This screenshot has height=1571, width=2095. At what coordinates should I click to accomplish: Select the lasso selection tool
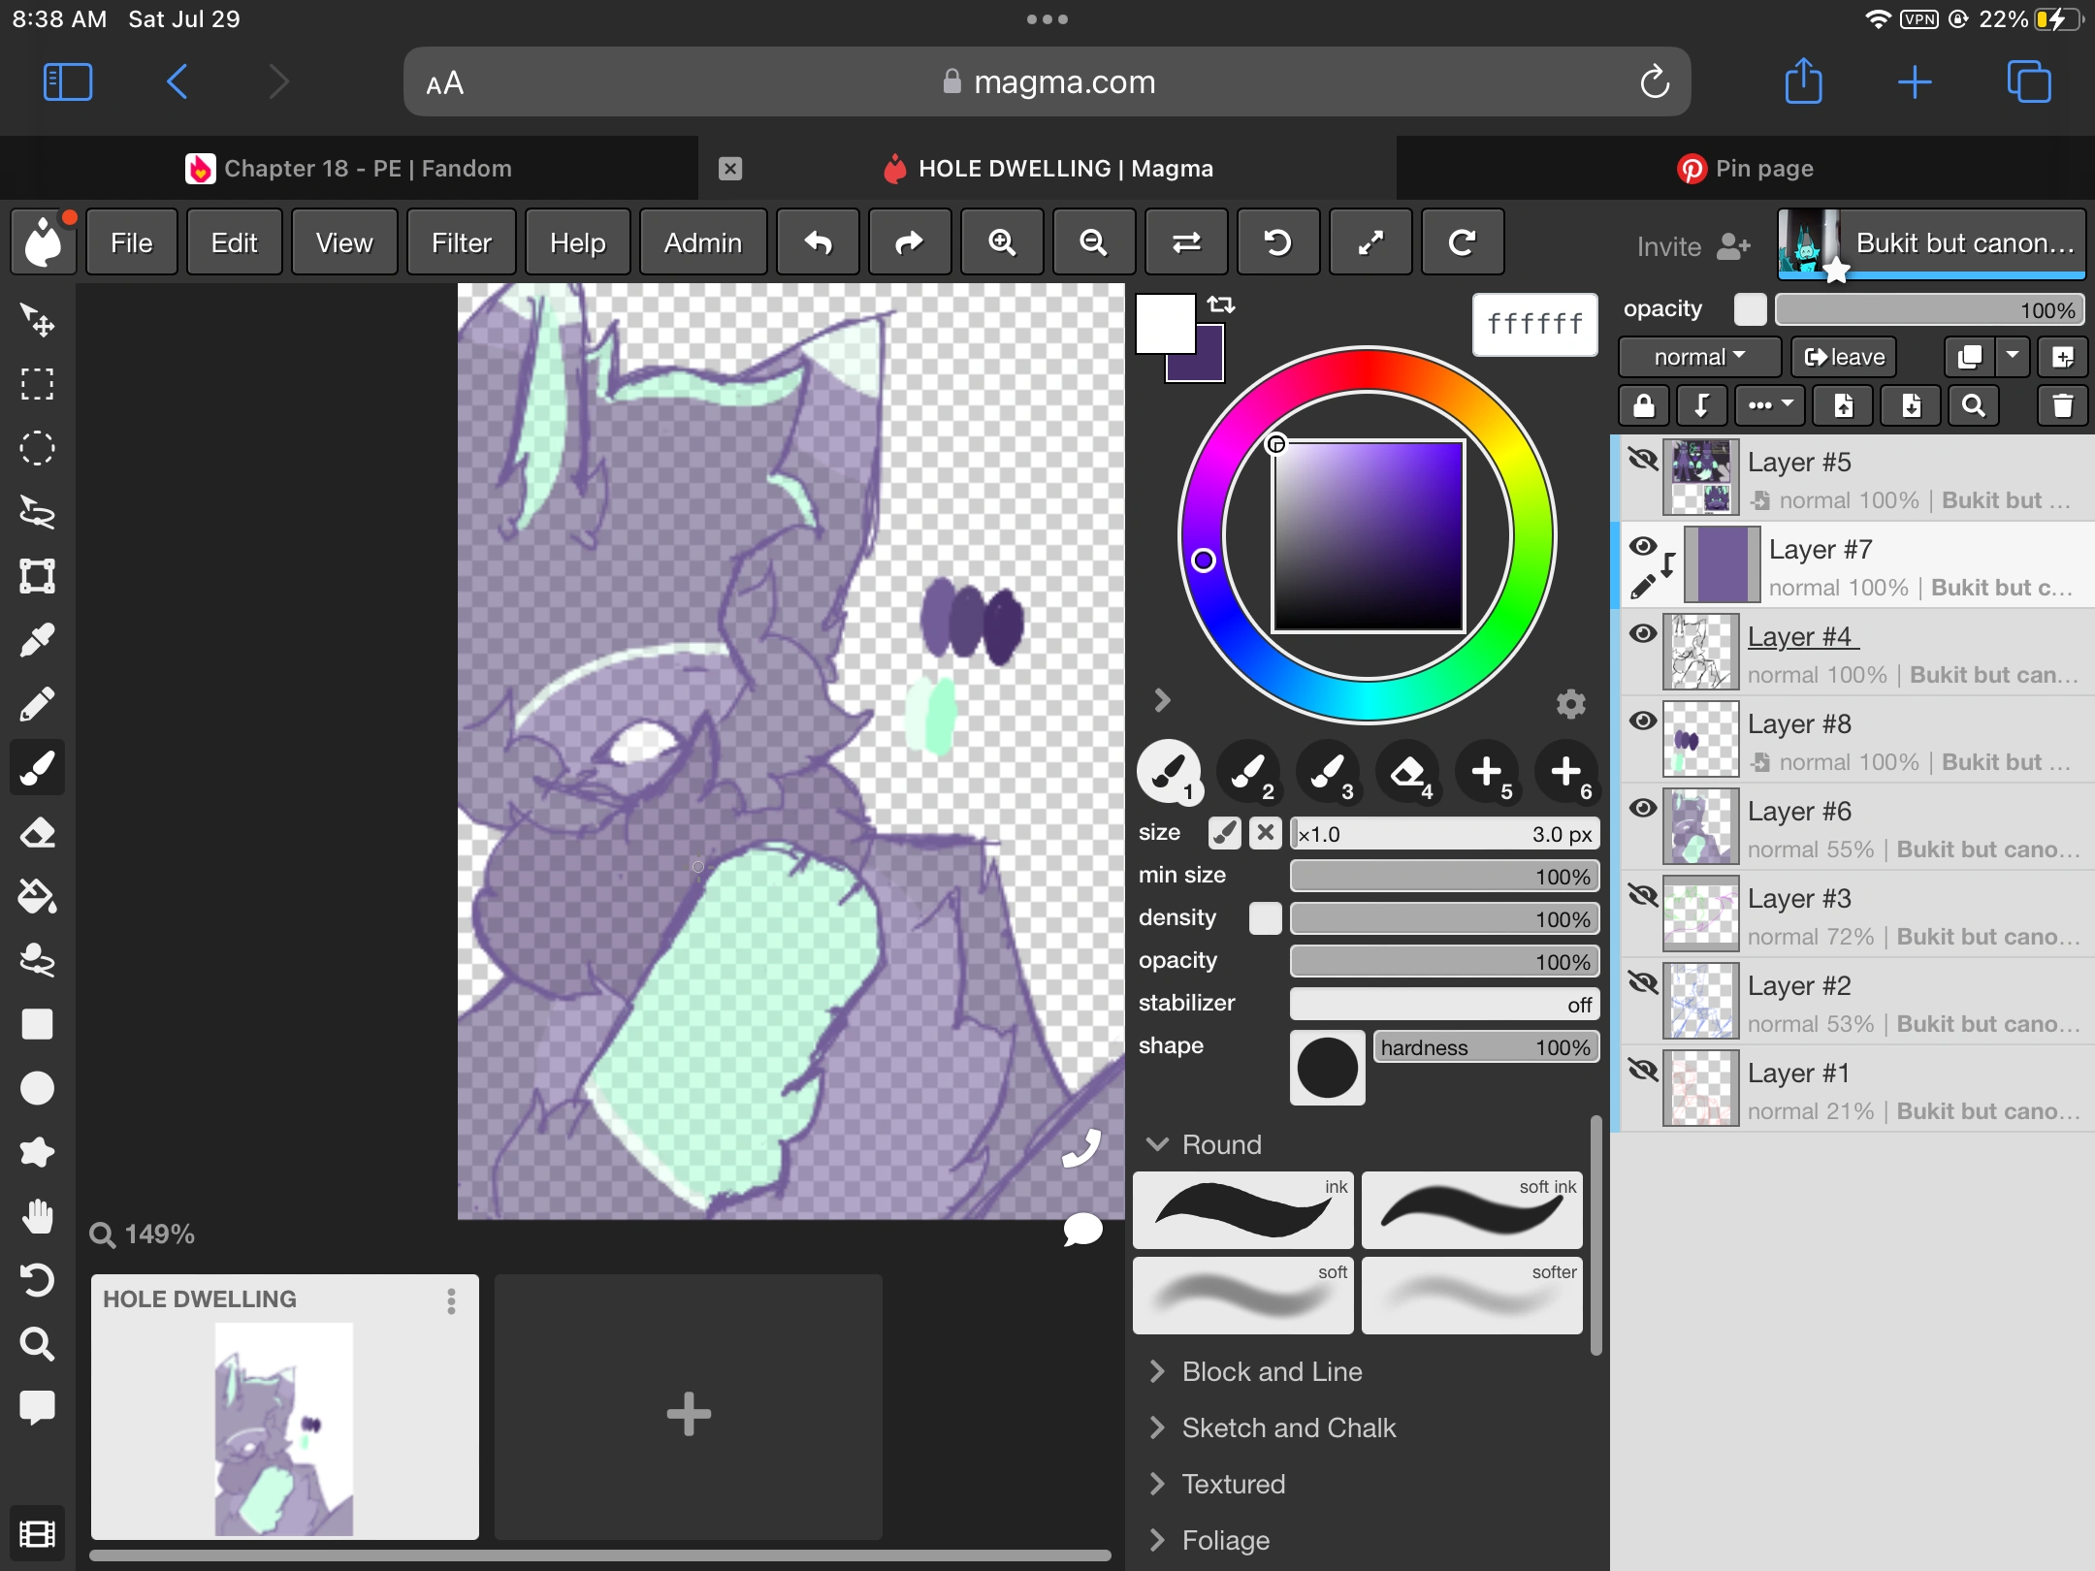(x=37, y=512)
